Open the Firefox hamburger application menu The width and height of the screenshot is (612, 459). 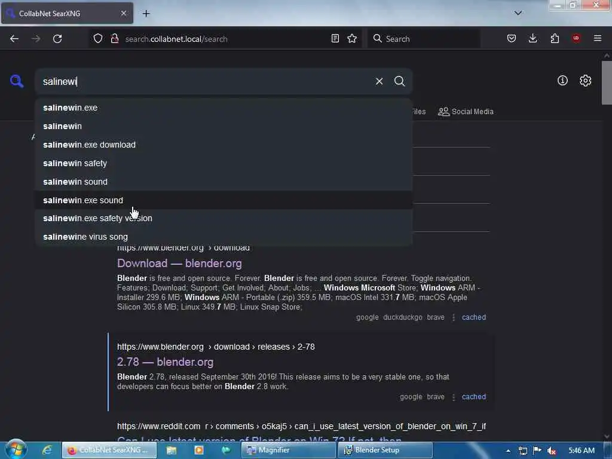click(x=597, y=38)
